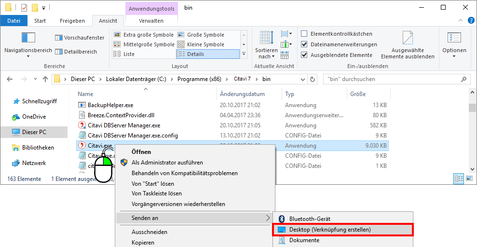Go up one folder level arrow

pyautogui.click(x=45, y=79)
